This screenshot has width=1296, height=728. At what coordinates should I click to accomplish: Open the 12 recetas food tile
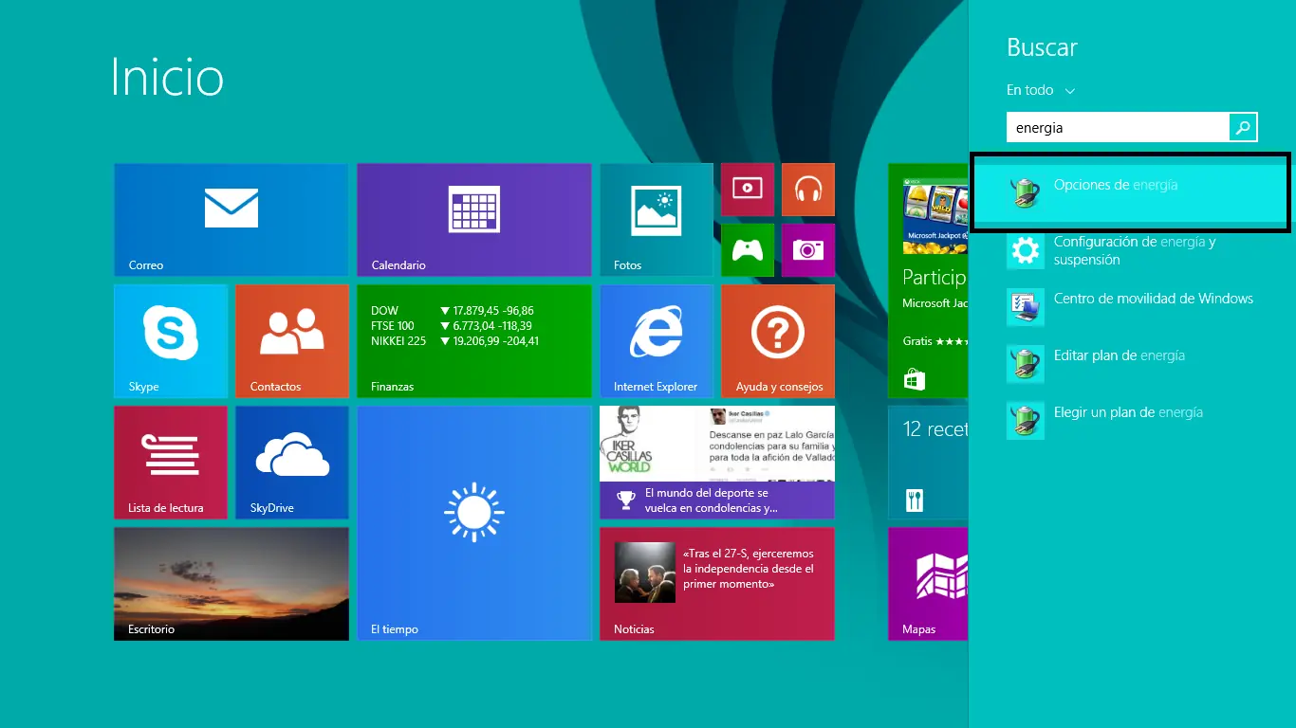pos(928,463)
